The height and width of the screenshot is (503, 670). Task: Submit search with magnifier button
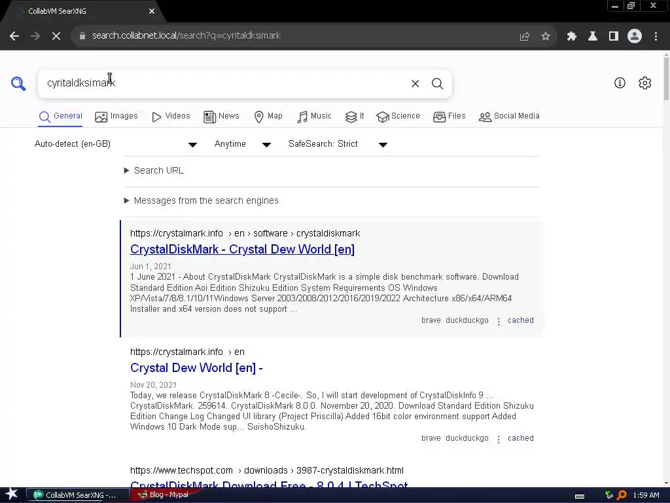click(x=437, y=84)
